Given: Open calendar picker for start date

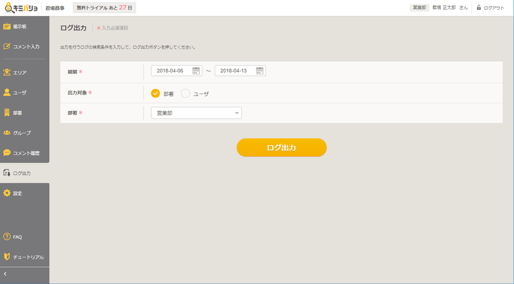Looking at the screenshot, I should pos(196,71).
